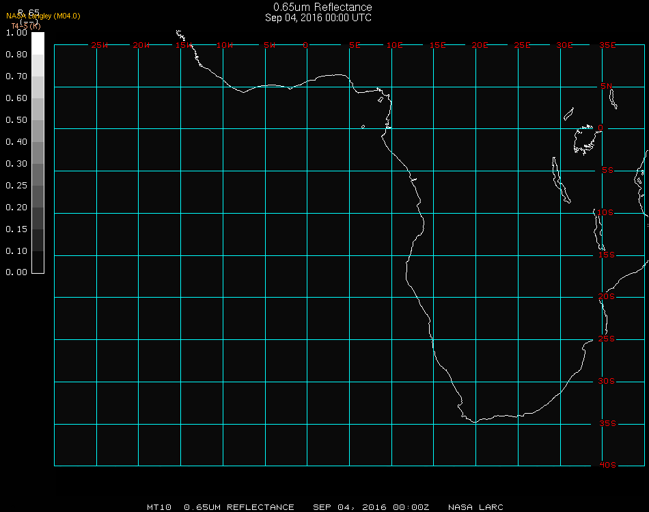Click the 5N latitude label
The height and width of the screenshot is (512, 649).
click(607, 86)
